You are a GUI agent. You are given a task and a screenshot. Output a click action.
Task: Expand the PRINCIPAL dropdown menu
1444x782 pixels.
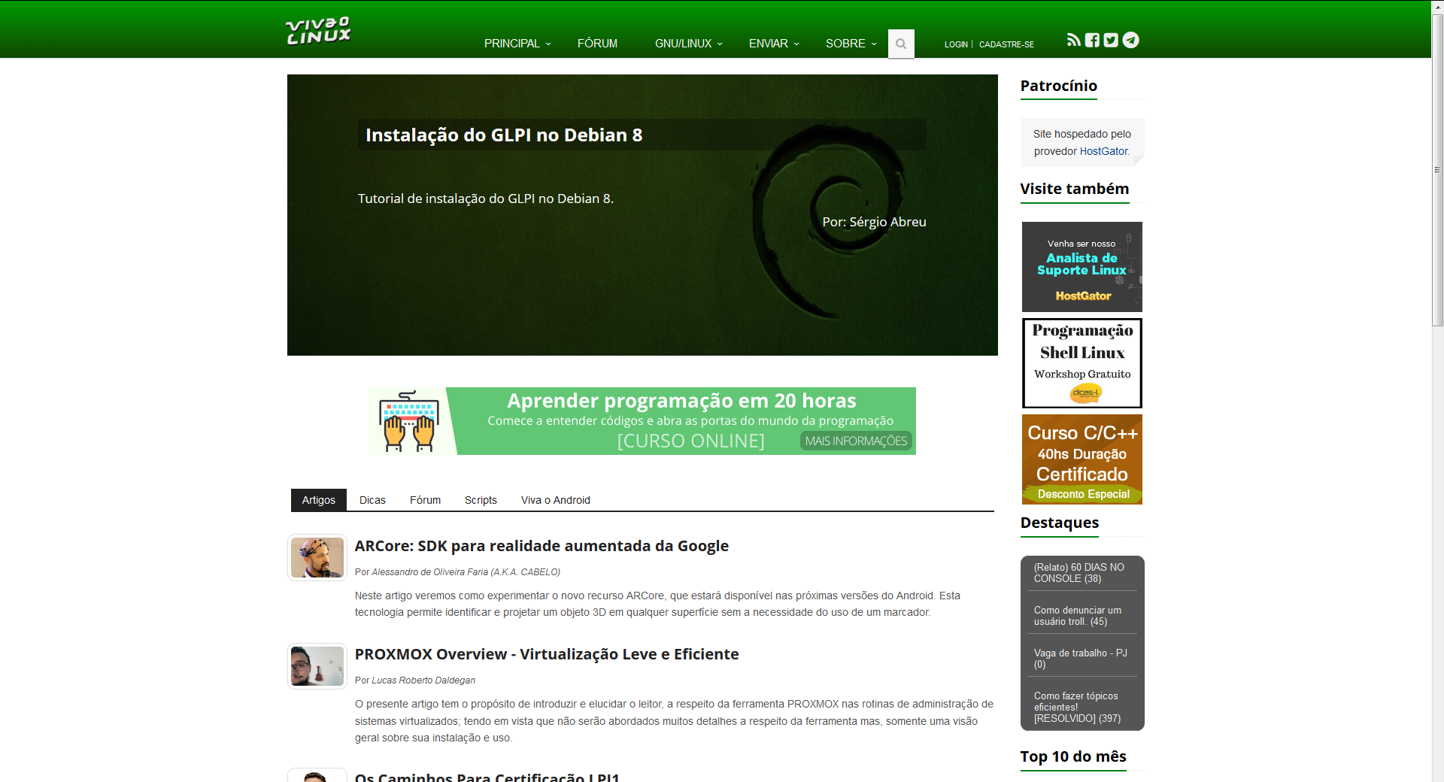(517, 44)
